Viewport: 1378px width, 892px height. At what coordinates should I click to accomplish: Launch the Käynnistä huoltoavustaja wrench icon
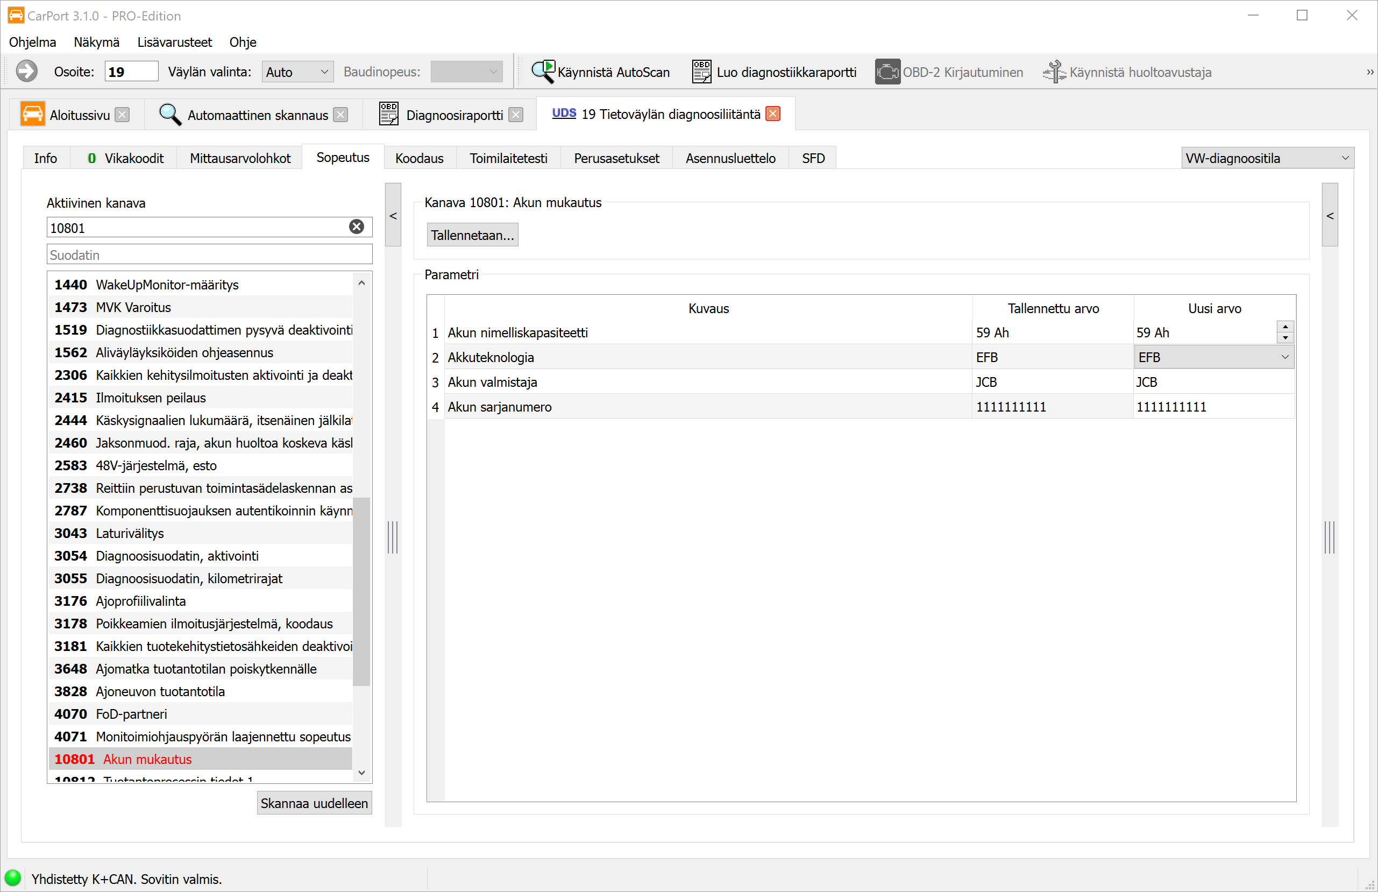tap(1054, 72)
